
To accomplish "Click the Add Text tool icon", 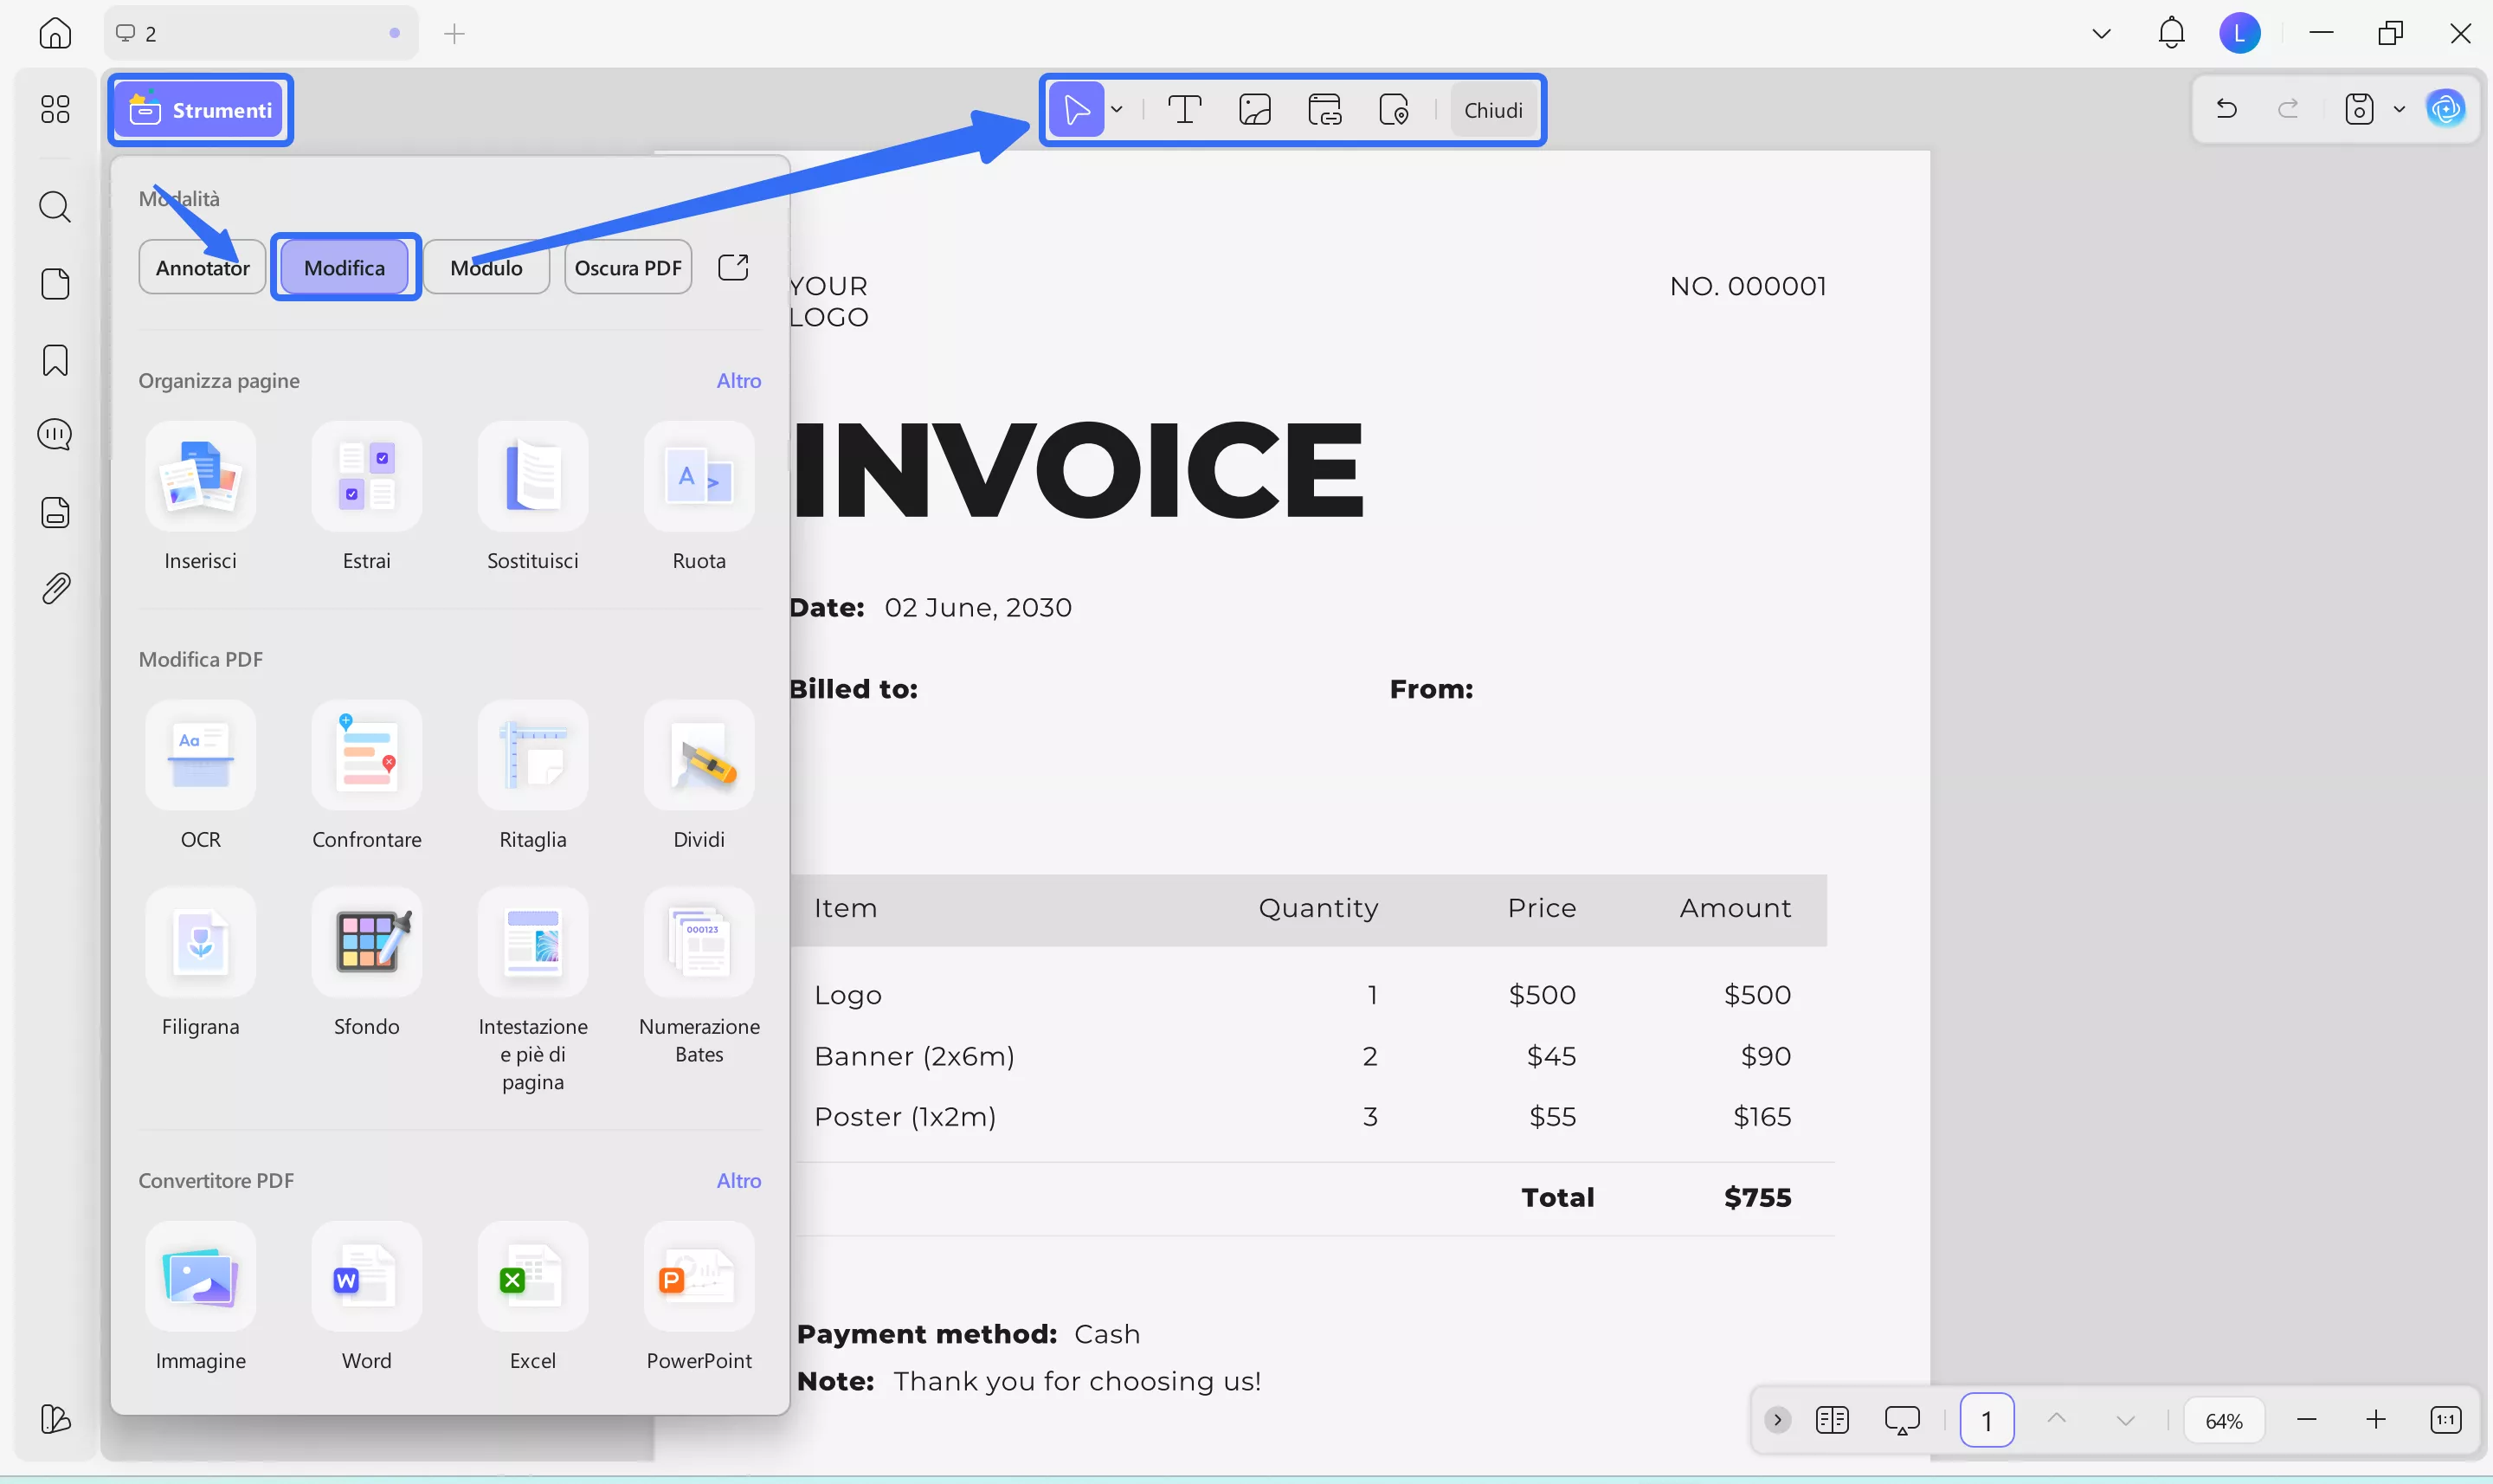I will click(x=1184, y=110).
